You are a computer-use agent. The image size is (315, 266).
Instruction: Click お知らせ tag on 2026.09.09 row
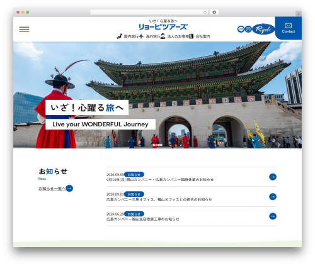(134, 174)
